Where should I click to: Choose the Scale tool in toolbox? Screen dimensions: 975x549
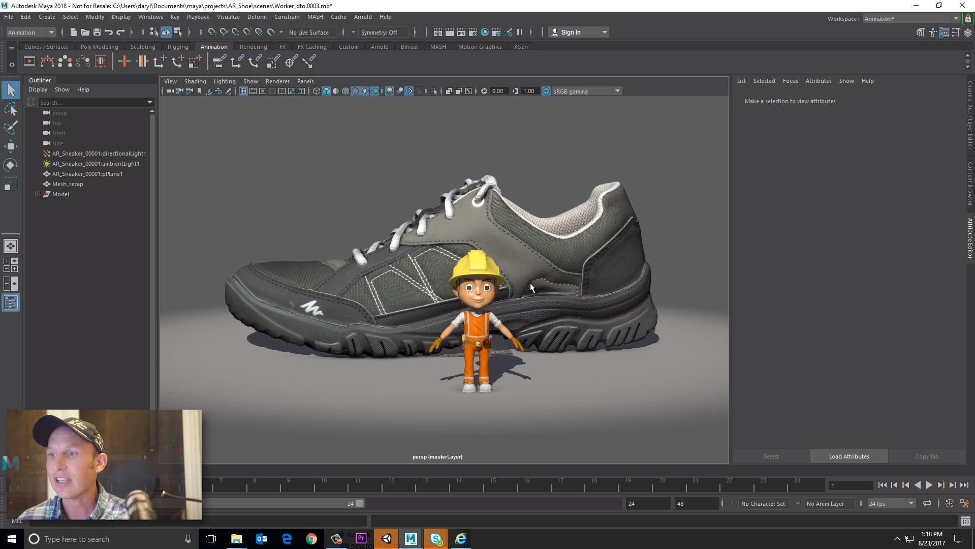[11, 184]
